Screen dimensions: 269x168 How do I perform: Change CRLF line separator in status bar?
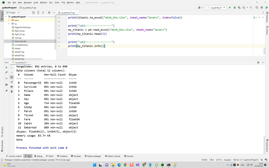click(x=212, y=160)
